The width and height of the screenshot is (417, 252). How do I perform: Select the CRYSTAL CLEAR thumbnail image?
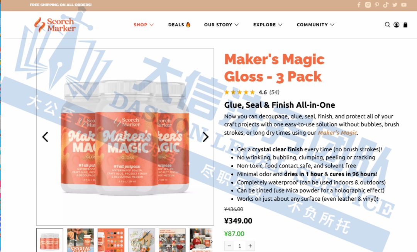80,240
